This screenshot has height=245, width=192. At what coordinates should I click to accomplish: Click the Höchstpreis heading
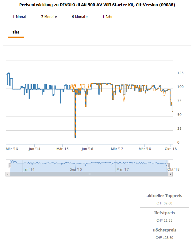pos(164,230)
